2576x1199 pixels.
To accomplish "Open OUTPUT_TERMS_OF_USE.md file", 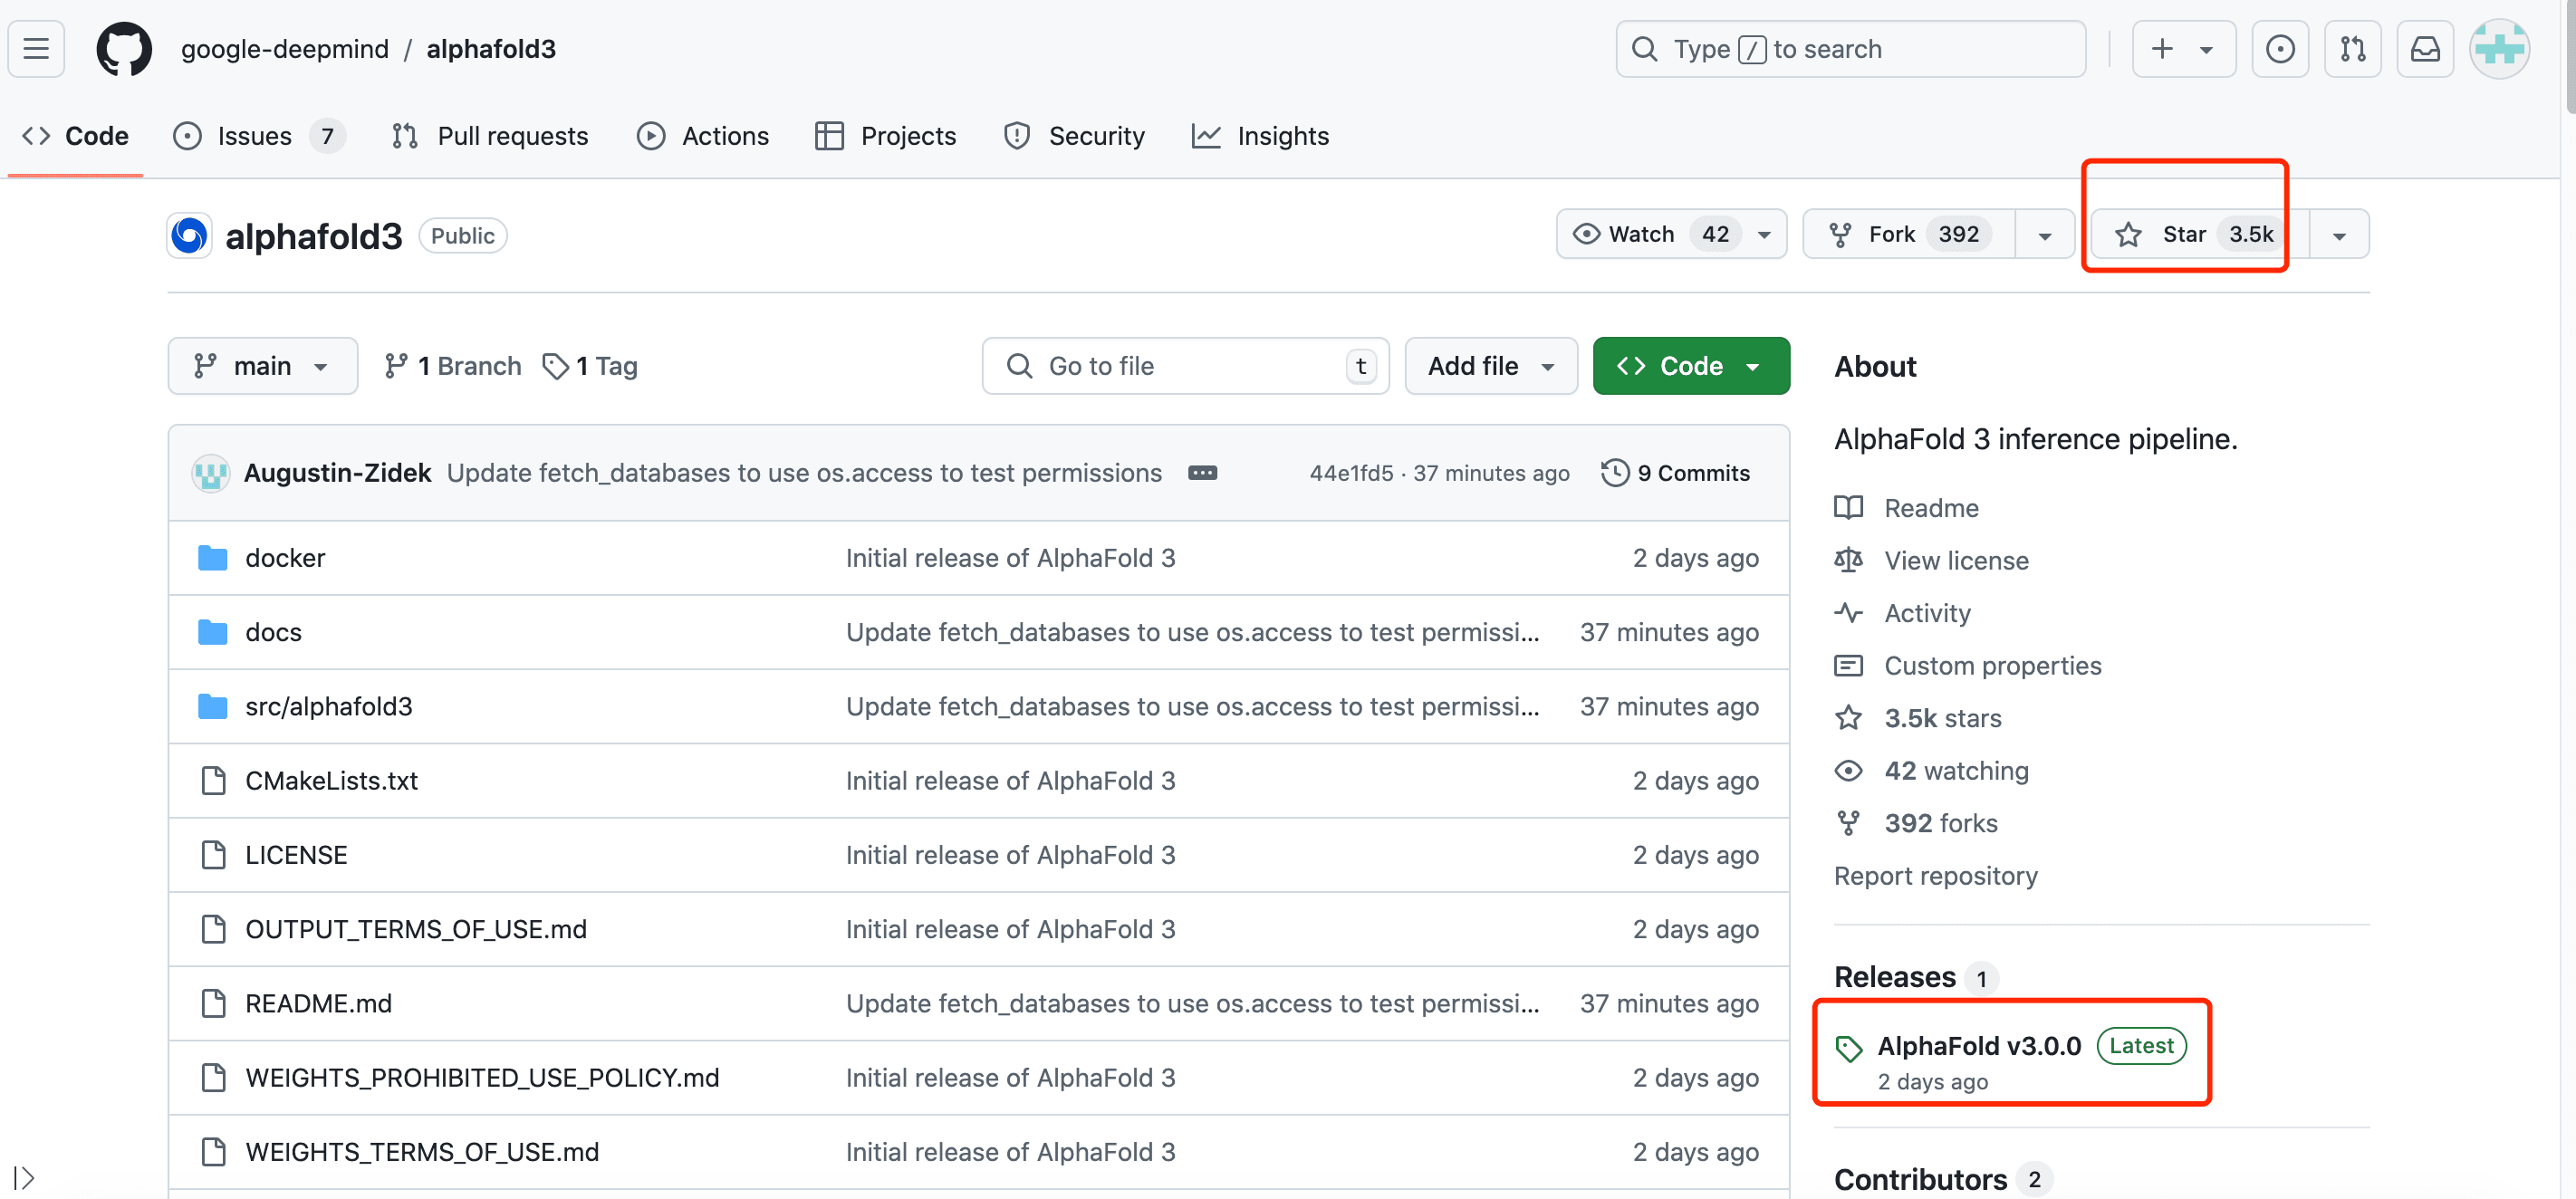I will coord(416,929).
